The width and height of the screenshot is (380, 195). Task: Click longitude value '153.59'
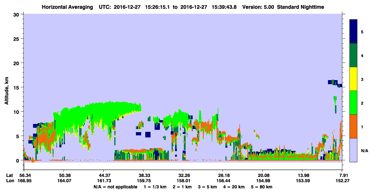tap(303, 181)
